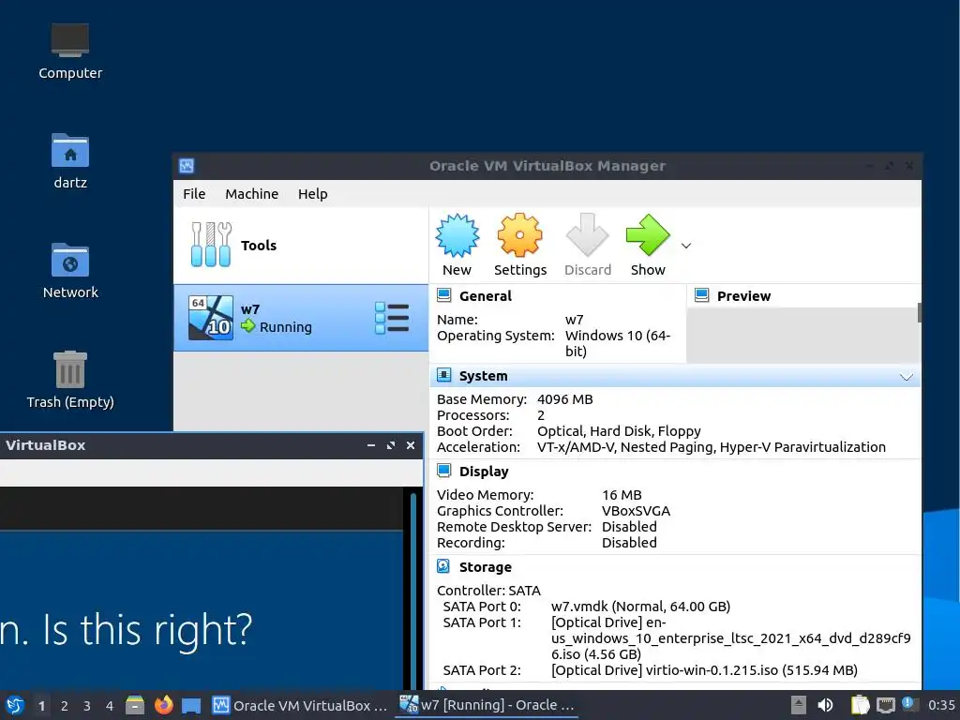Click the VM preview thumbnail area
Viewport: 960px width, 720px height.
pos(802,335)
